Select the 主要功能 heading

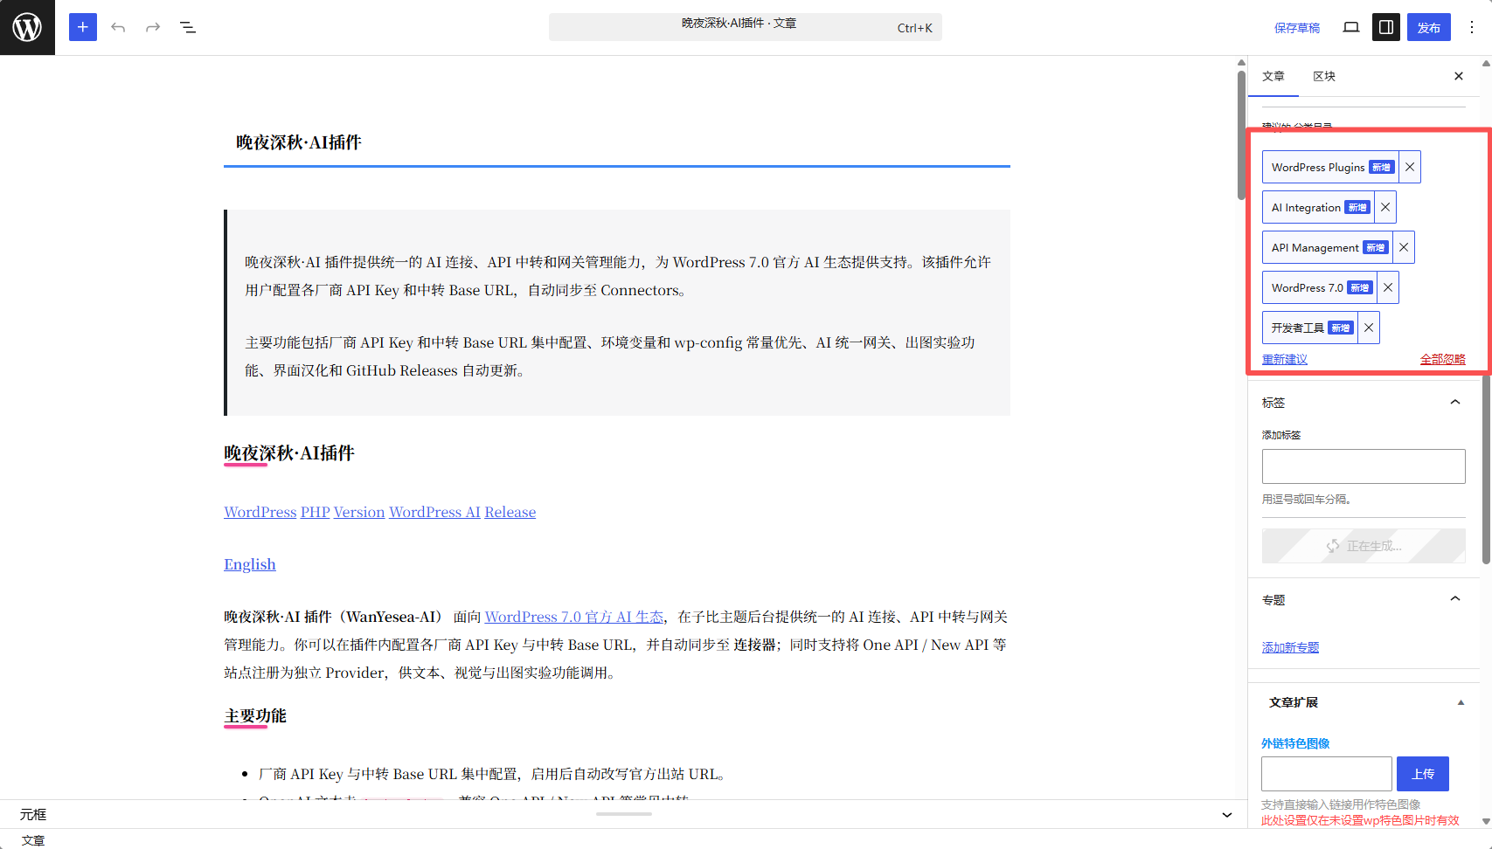pos(255,715)
